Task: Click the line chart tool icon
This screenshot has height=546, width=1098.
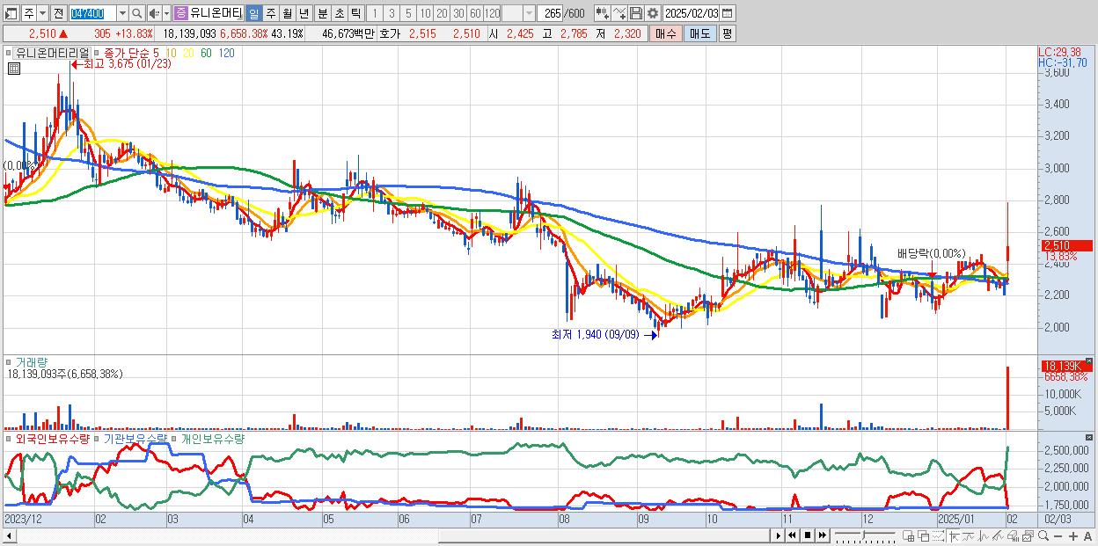Action: tap(619, 13)
